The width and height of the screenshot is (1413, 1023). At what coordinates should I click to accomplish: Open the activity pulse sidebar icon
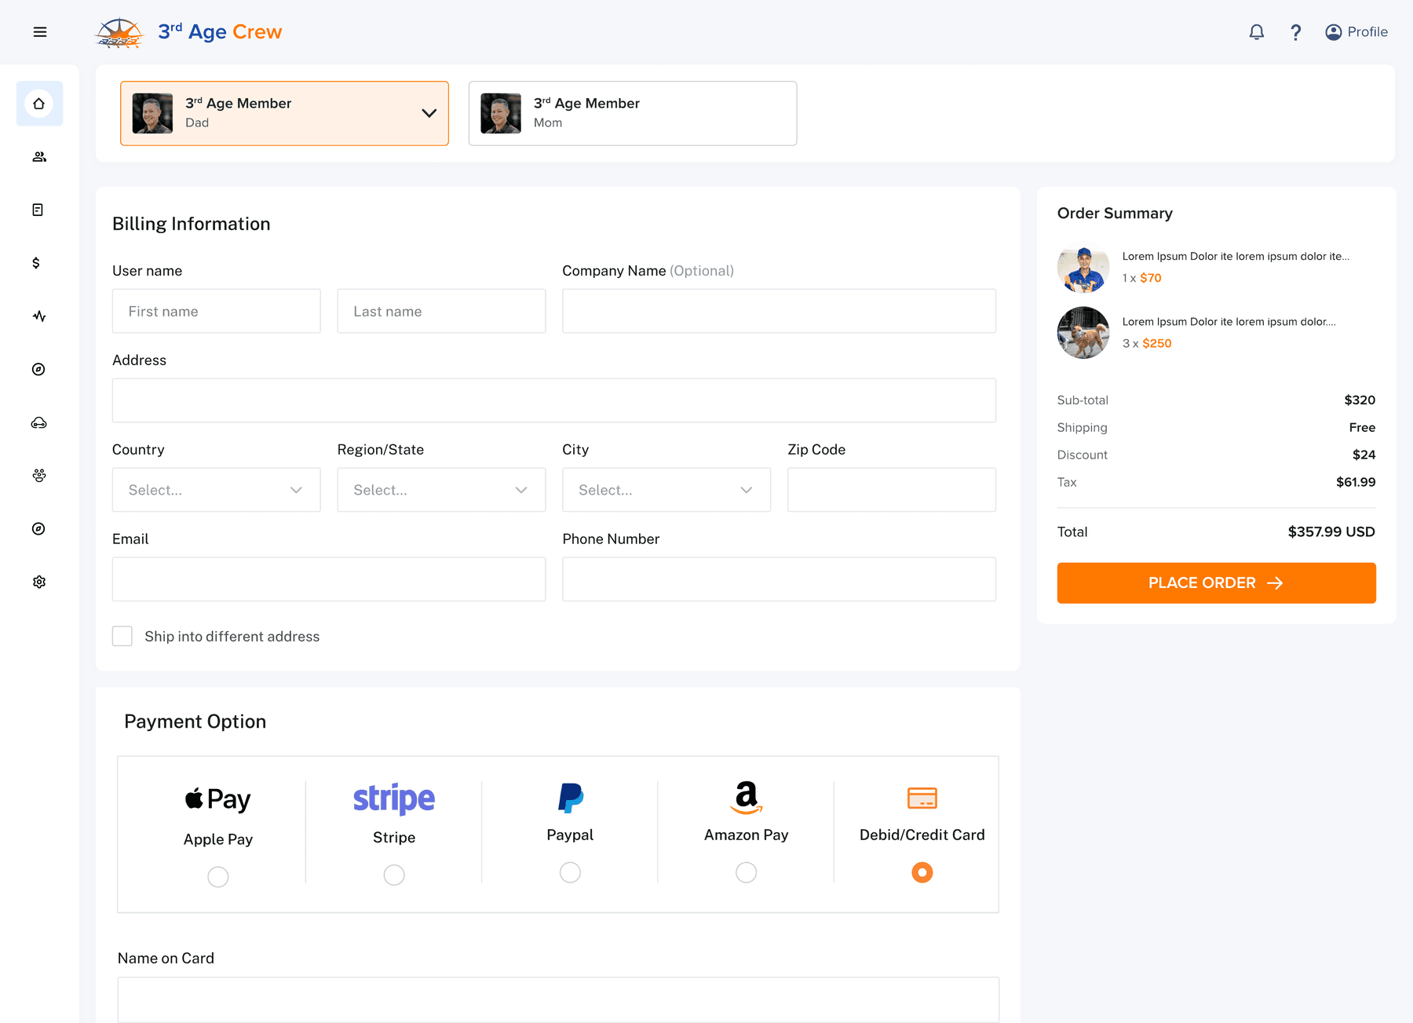point(39,316)
